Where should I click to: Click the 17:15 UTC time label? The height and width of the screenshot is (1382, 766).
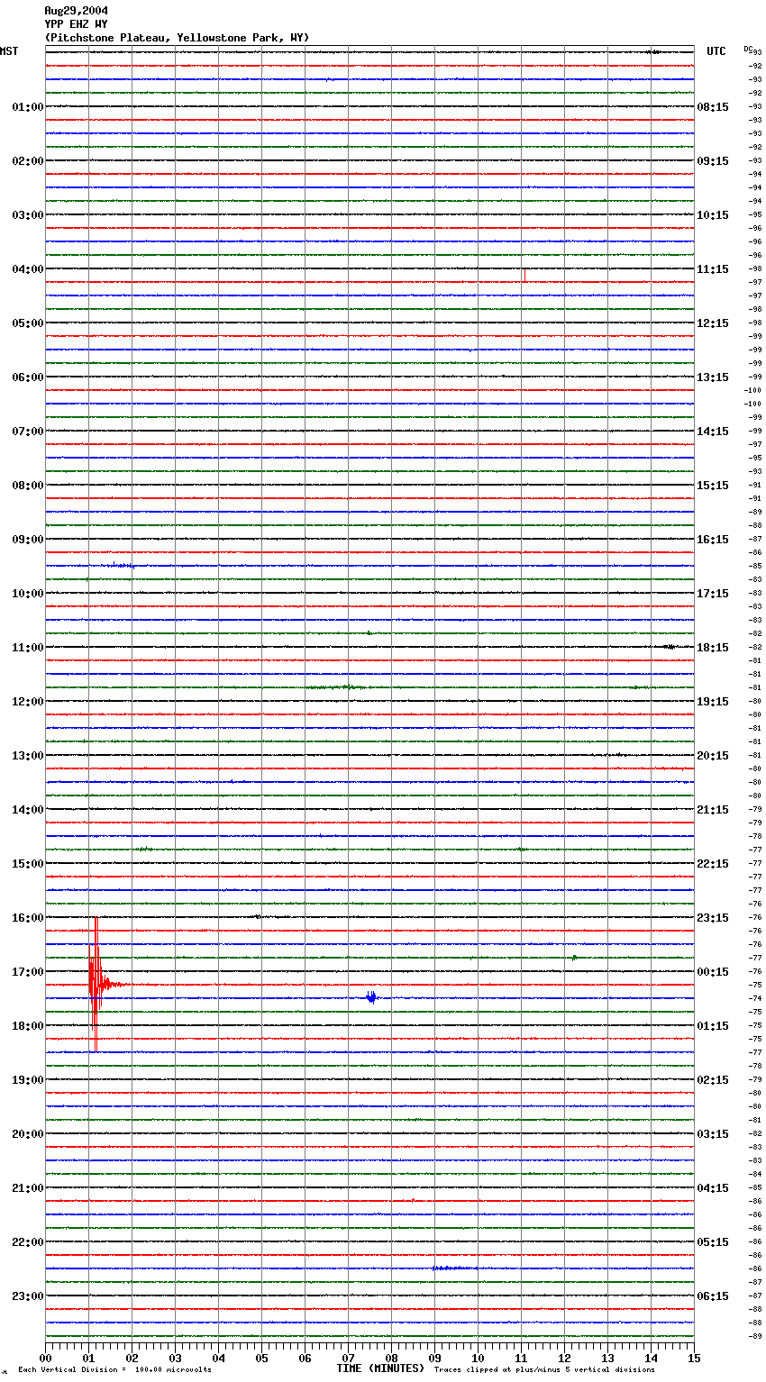coord(713,594)
